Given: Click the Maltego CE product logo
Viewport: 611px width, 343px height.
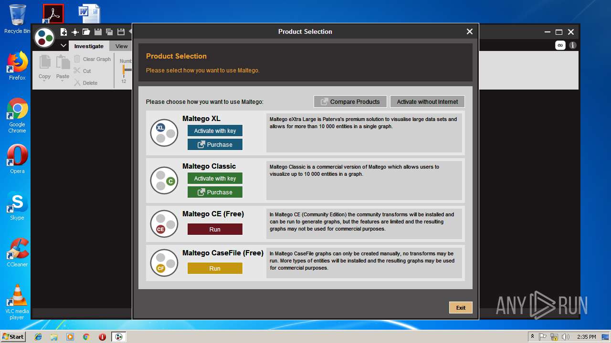Looking at the screenshot, I should tap(164, 224).
